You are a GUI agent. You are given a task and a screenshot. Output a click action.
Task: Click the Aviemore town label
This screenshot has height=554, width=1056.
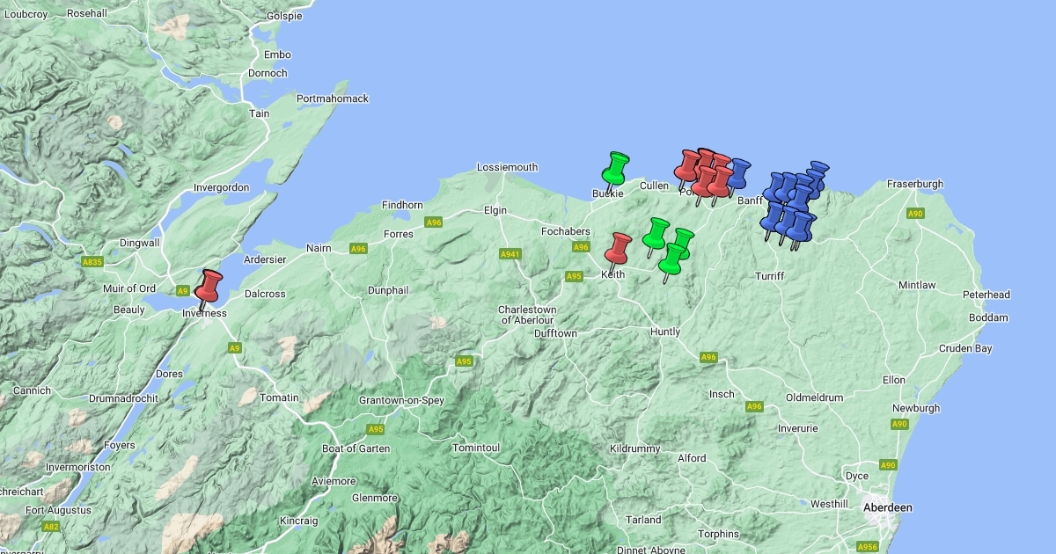tap(334, 482)
